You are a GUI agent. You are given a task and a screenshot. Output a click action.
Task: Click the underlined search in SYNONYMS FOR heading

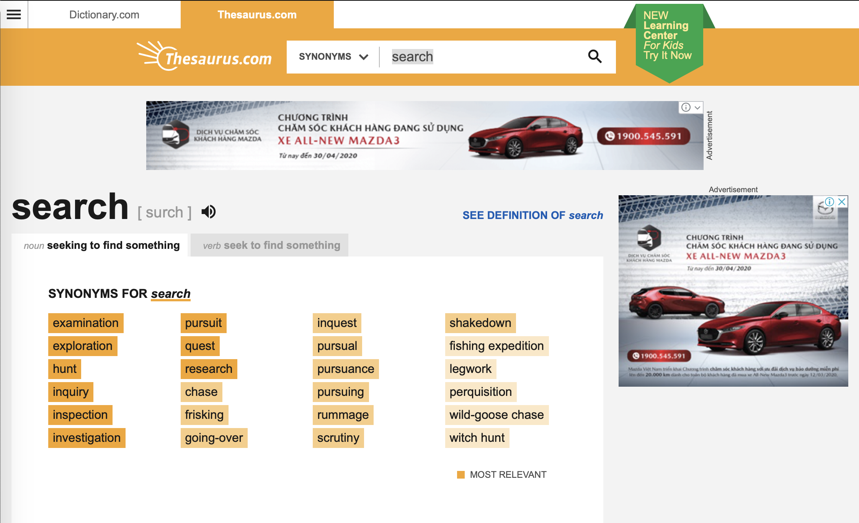tap(171, 294)
